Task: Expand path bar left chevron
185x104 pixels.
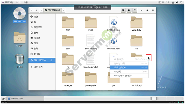Action: coord(42,10)
